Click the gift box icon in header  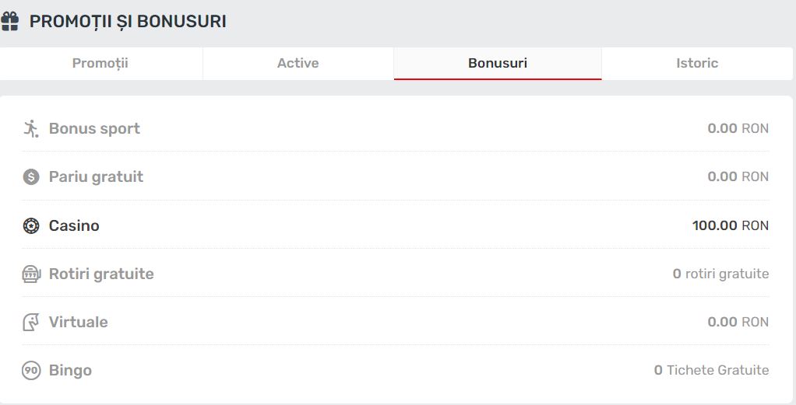pyautogui.click(x=9, y=21)
